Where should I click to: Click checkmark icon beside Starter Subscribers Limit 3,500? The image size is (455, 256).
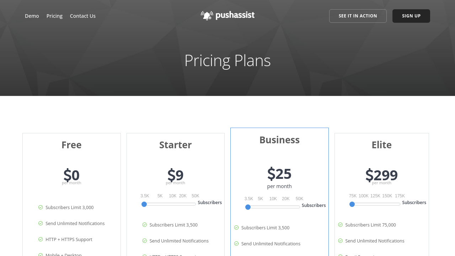tap(145, 225)
